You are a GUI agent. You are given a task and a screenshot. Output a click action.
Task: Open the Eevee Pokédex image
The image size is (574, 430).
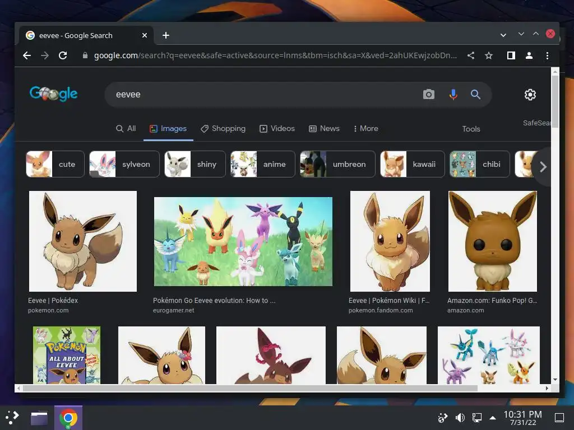(83, 241)
